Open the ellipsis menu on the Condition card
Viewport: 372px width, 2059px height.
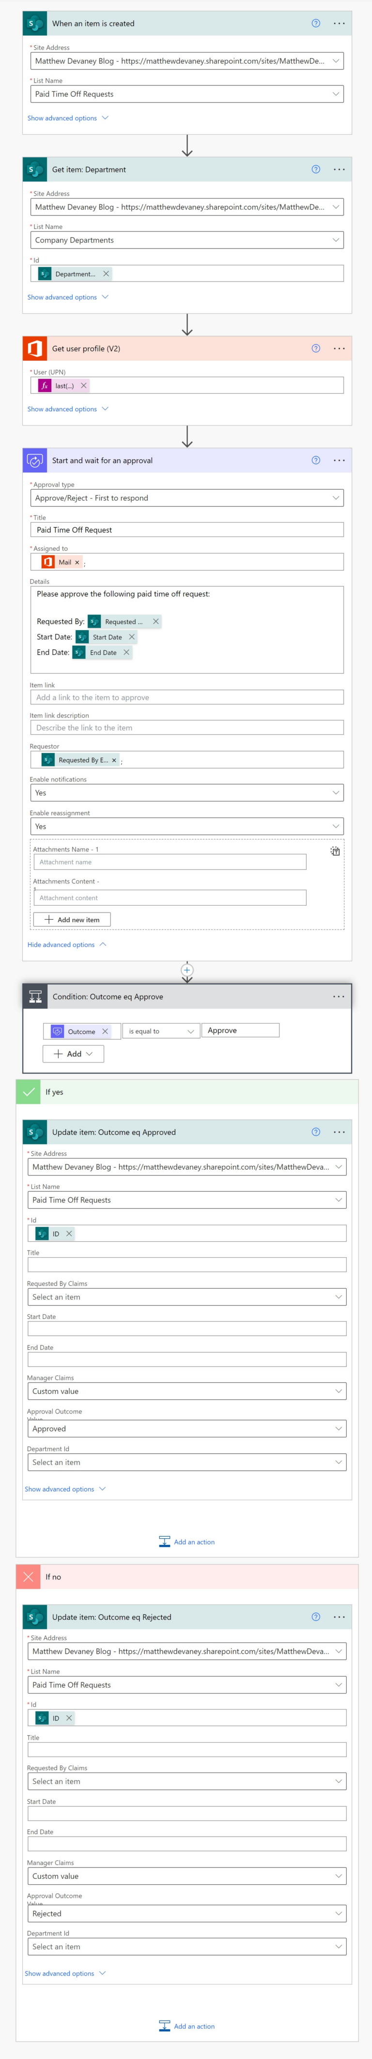pos(339,996)
